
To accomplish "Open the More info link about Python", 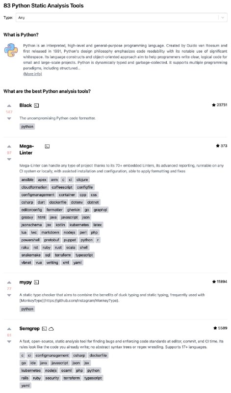I will click(32, 74).
